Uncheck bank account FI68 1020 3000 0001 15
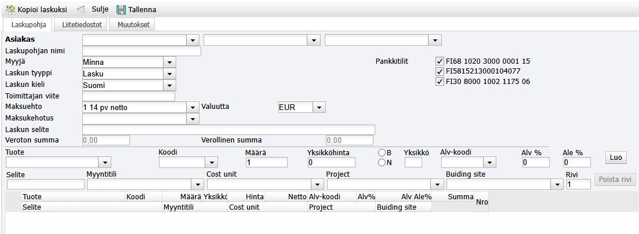639x234 pixels. [440, 61]
